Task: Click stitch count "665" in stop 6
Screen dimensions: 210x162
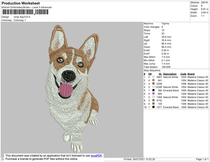Action: pos(160,94)
